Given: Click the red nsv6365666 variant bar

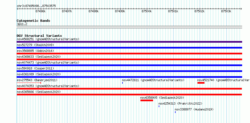Looking at the screenshot, I should pos(129,95).
